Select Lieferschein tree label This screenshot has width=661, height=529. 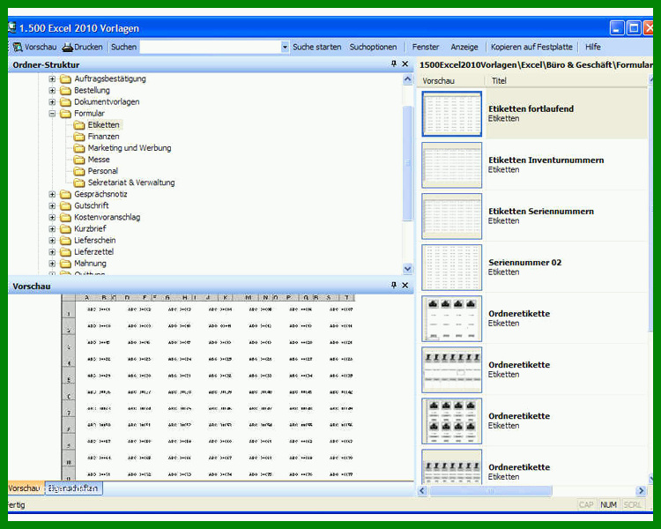point(95,240)
